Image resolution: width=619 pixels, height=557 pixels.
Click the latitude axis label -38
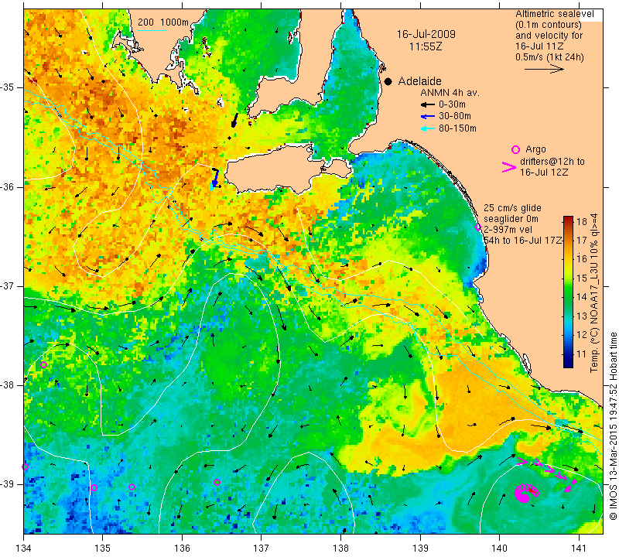[x=8, y=385]
